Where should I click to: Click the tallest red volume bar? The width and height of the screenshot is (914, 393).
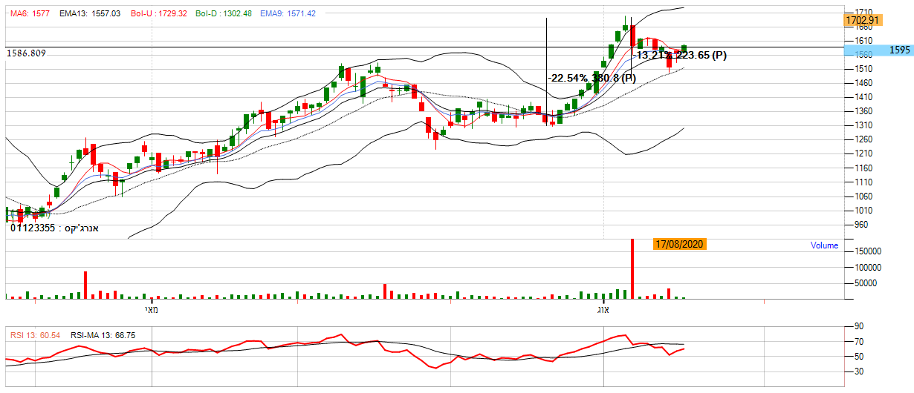coord(632,268)
